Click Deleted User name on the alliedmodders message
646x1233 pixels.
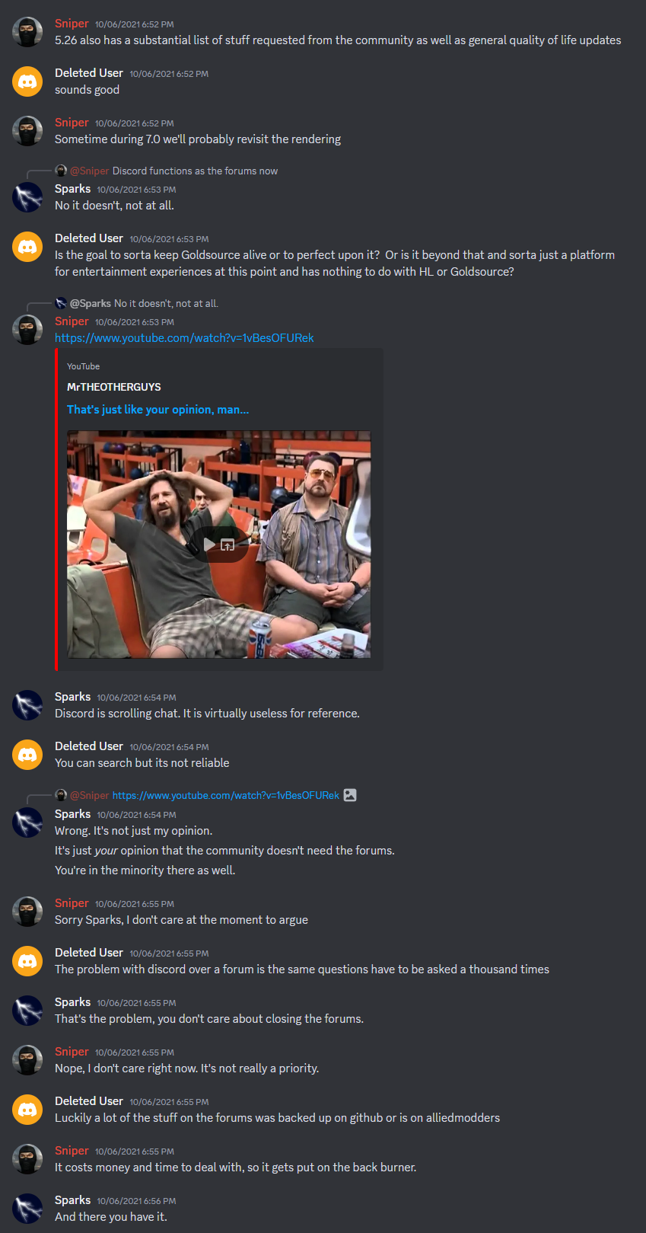point(89,1101)
